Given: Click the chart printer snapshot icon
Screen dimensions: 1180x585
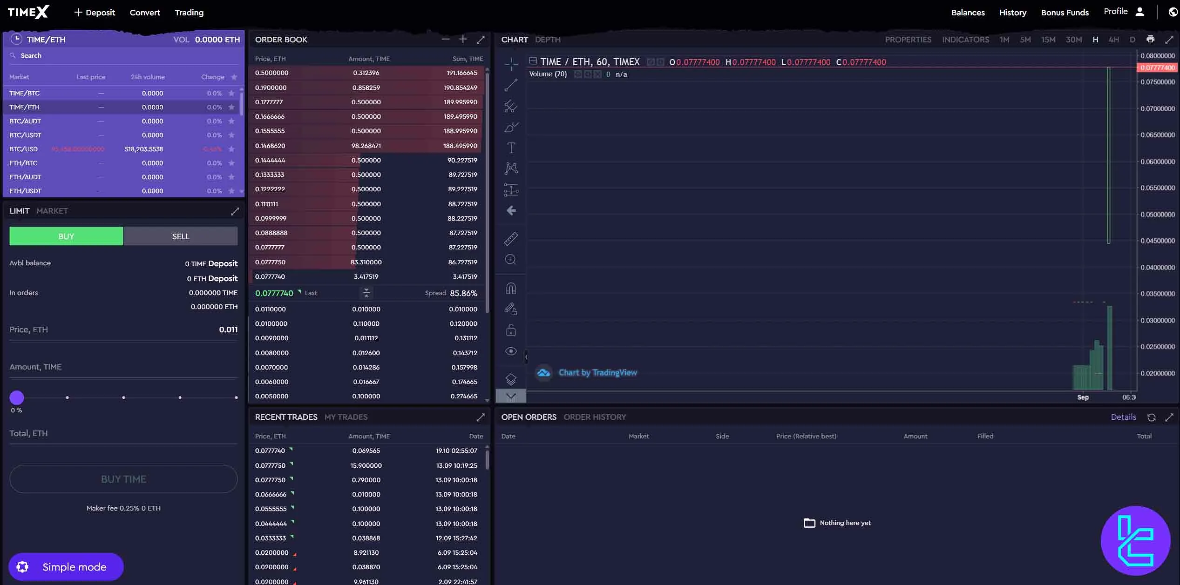Looking at the screenshot, I should (1150, 40).
